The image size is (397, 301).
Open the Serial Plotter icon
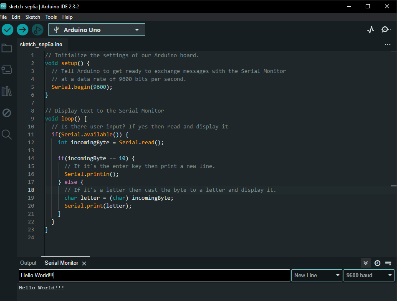pyautogui.click(x=371, y=30)
